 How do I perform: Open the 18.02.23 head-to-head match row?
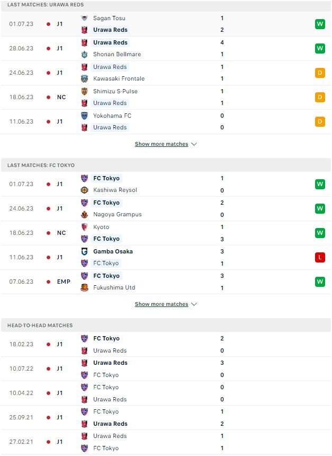pos(166,344)
